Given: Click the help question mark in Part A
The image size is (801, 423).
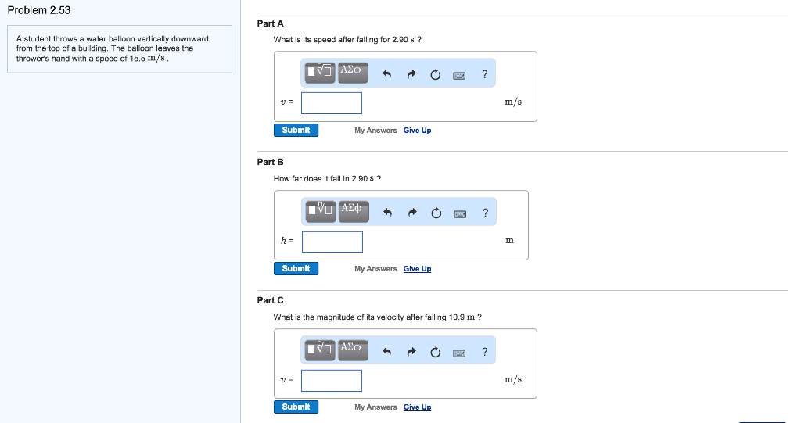Looking at the screenshot, I should click(485, 74).
